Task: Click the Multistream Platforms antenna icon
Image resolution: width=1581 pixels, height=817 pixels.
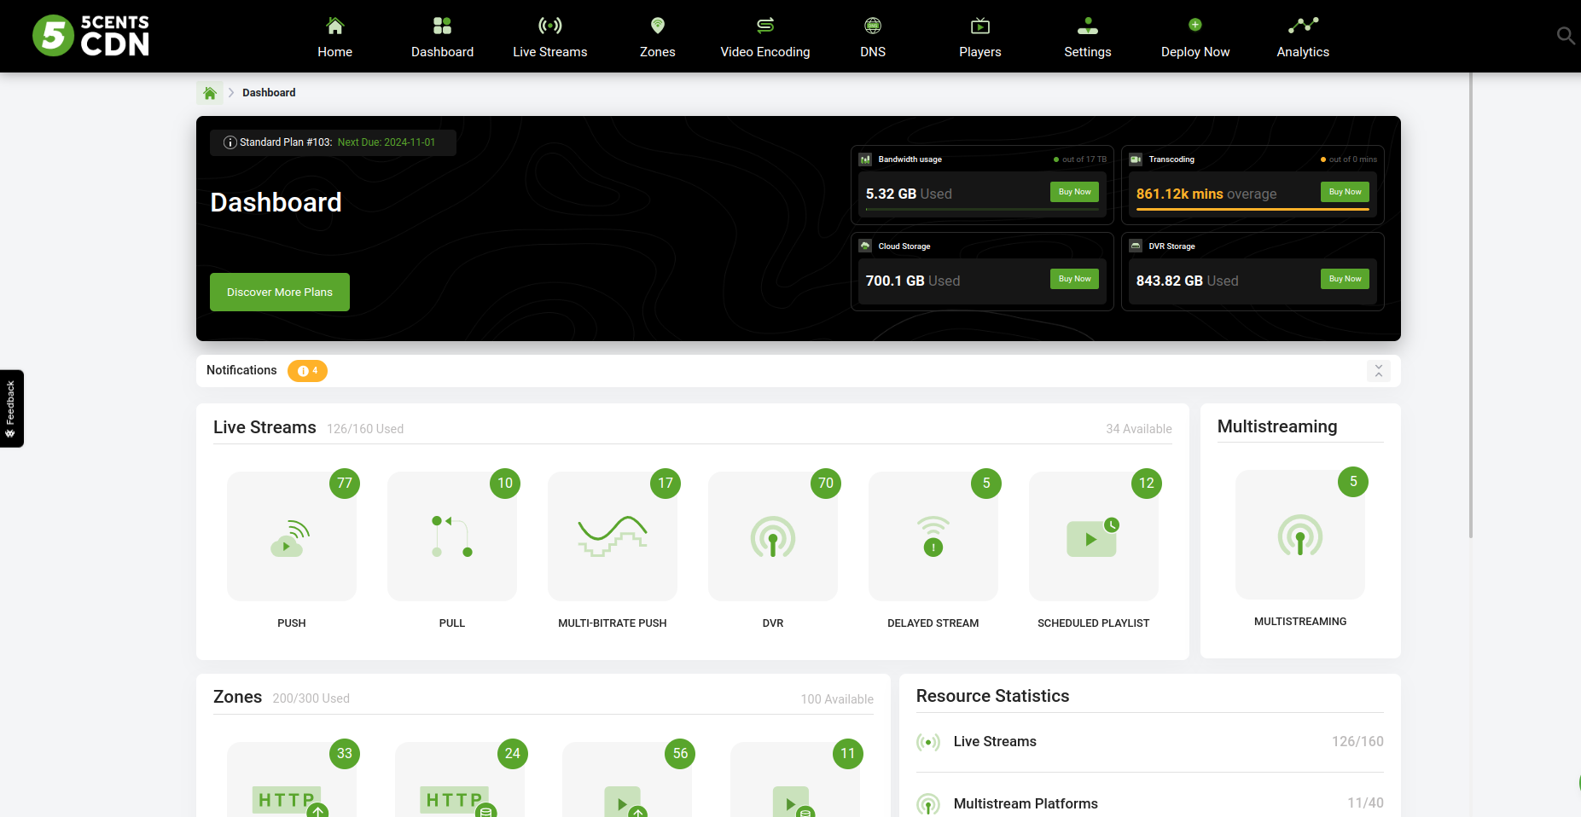Action: click(928, 804)
